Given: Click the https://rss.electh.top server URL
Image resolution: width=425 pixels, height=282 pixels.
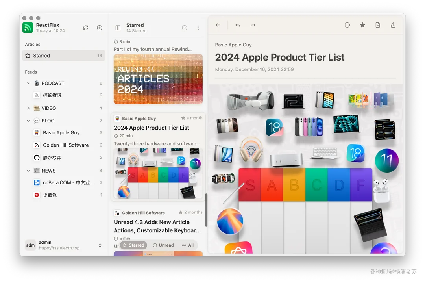Looking at the screenshot, I should click(59, 248).
